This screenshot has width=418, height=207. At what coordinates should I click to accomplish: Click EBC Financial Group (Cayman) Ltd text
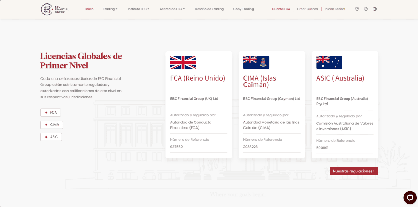tap(271, 99)
